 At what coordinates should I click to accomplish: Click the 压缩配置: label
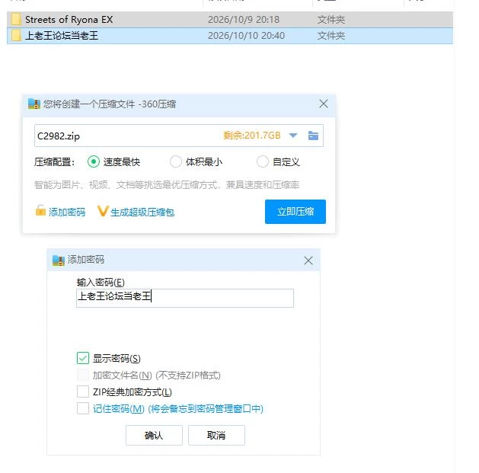54,161
